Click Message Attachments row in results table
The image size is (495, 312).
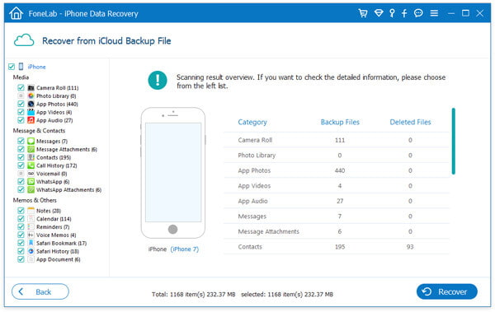click(x=337, y=231)
